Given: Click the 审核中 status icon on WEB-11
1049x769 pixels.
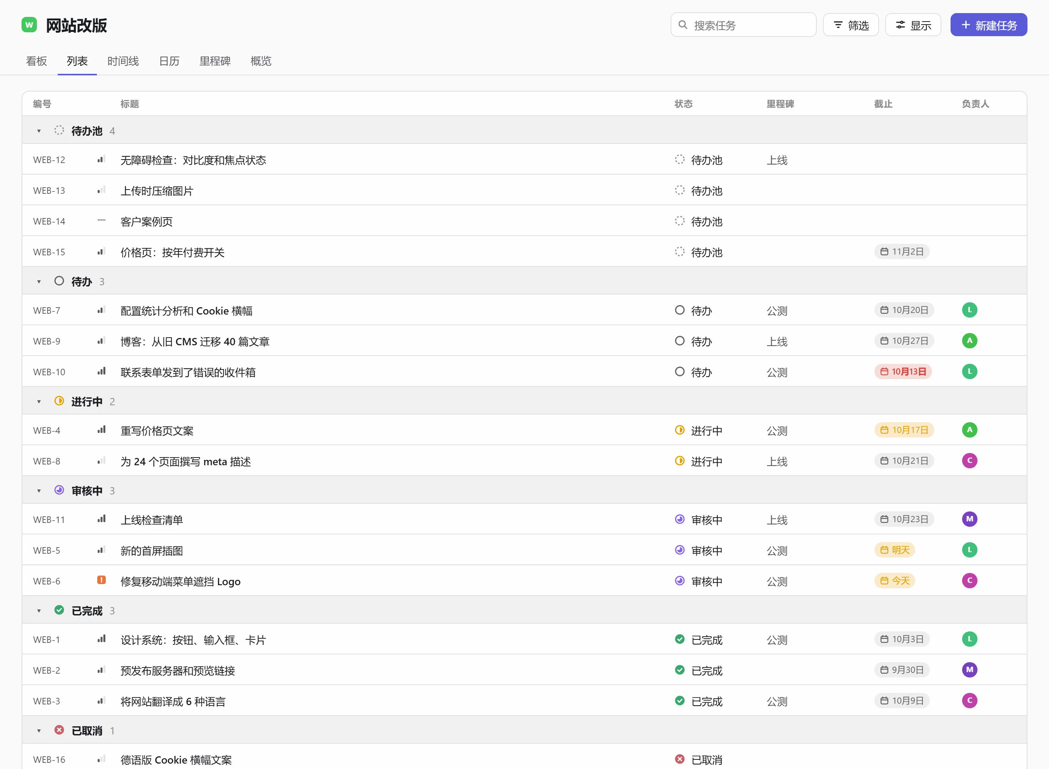Looking at the screenshot, I should click(679, 519).
